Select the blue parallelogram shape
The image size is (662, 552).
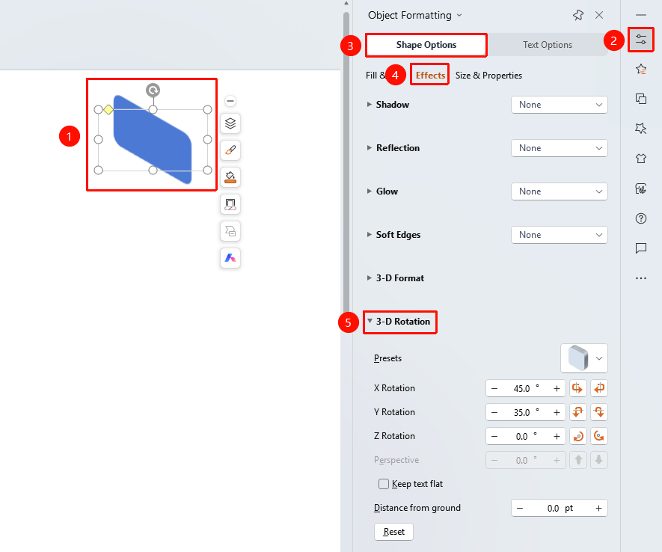pyautogui.click(x=153, y=140)
